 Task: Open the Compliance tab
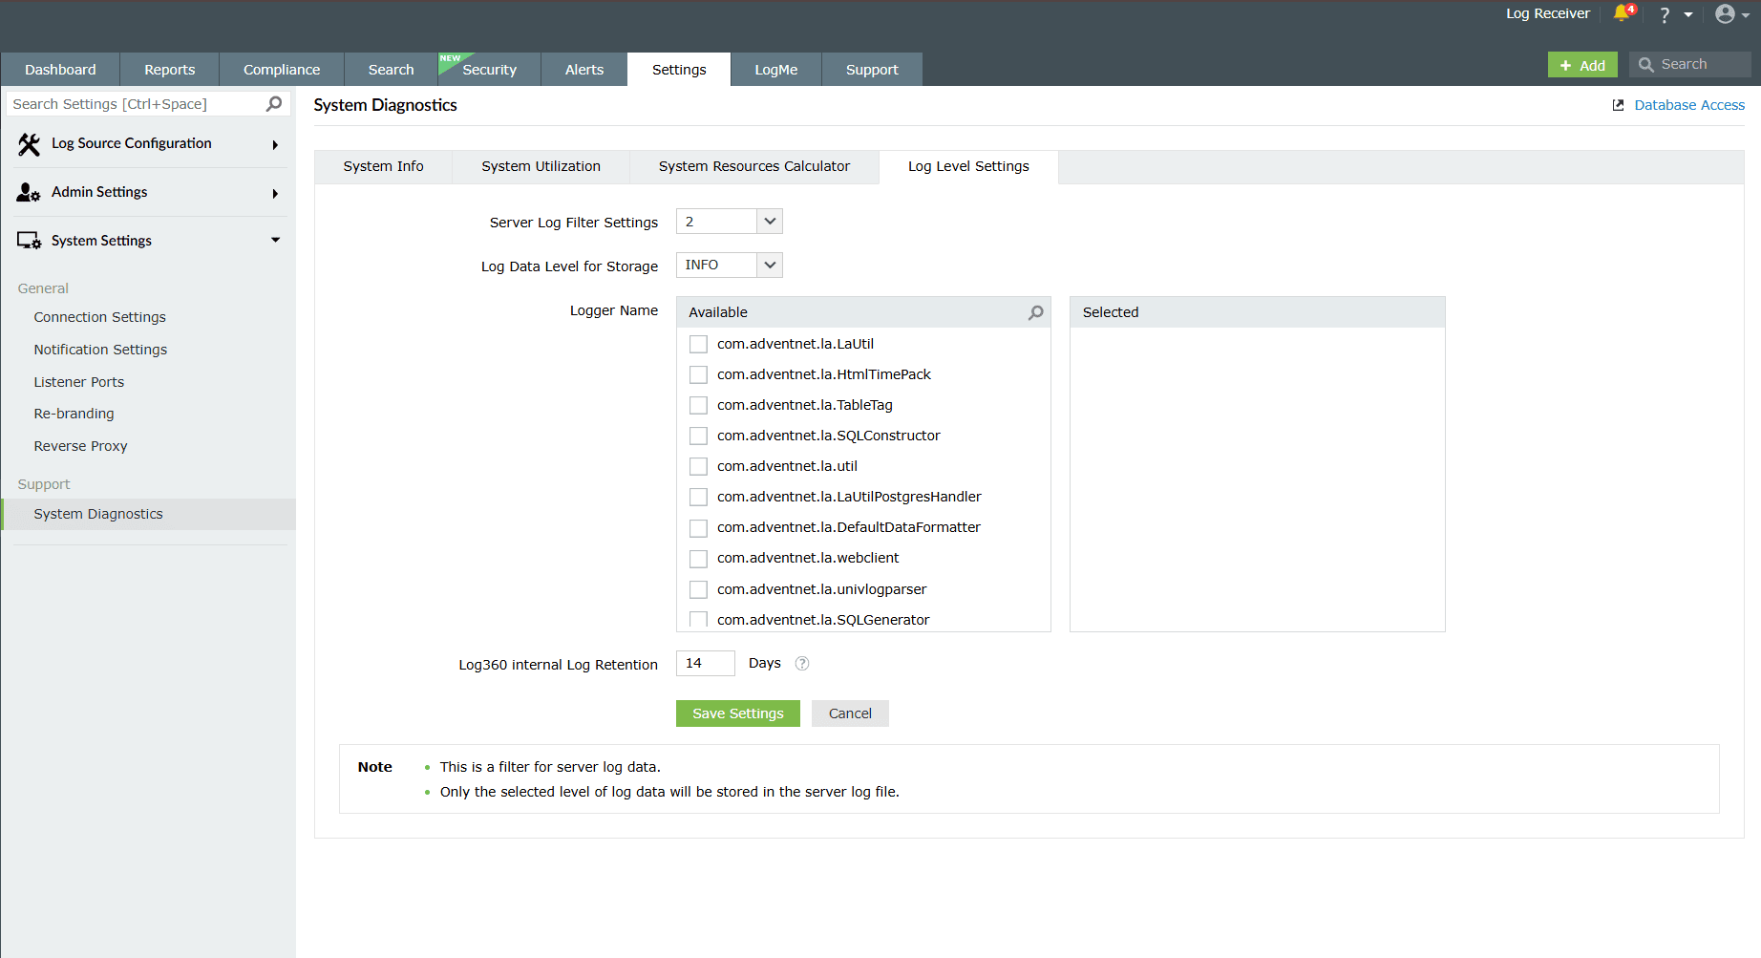(x=282, y=70)
